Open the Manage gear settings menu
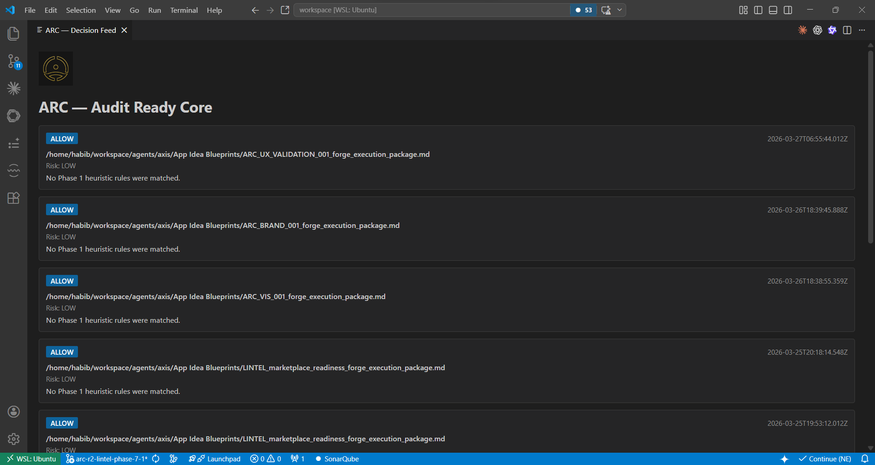Image resolution: width=875 pixels, height=465 pixels. 13,439
